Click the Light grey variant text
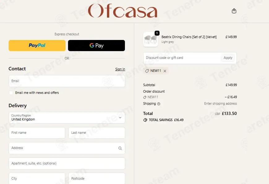269x184 pixels. (x=168, y=42)
